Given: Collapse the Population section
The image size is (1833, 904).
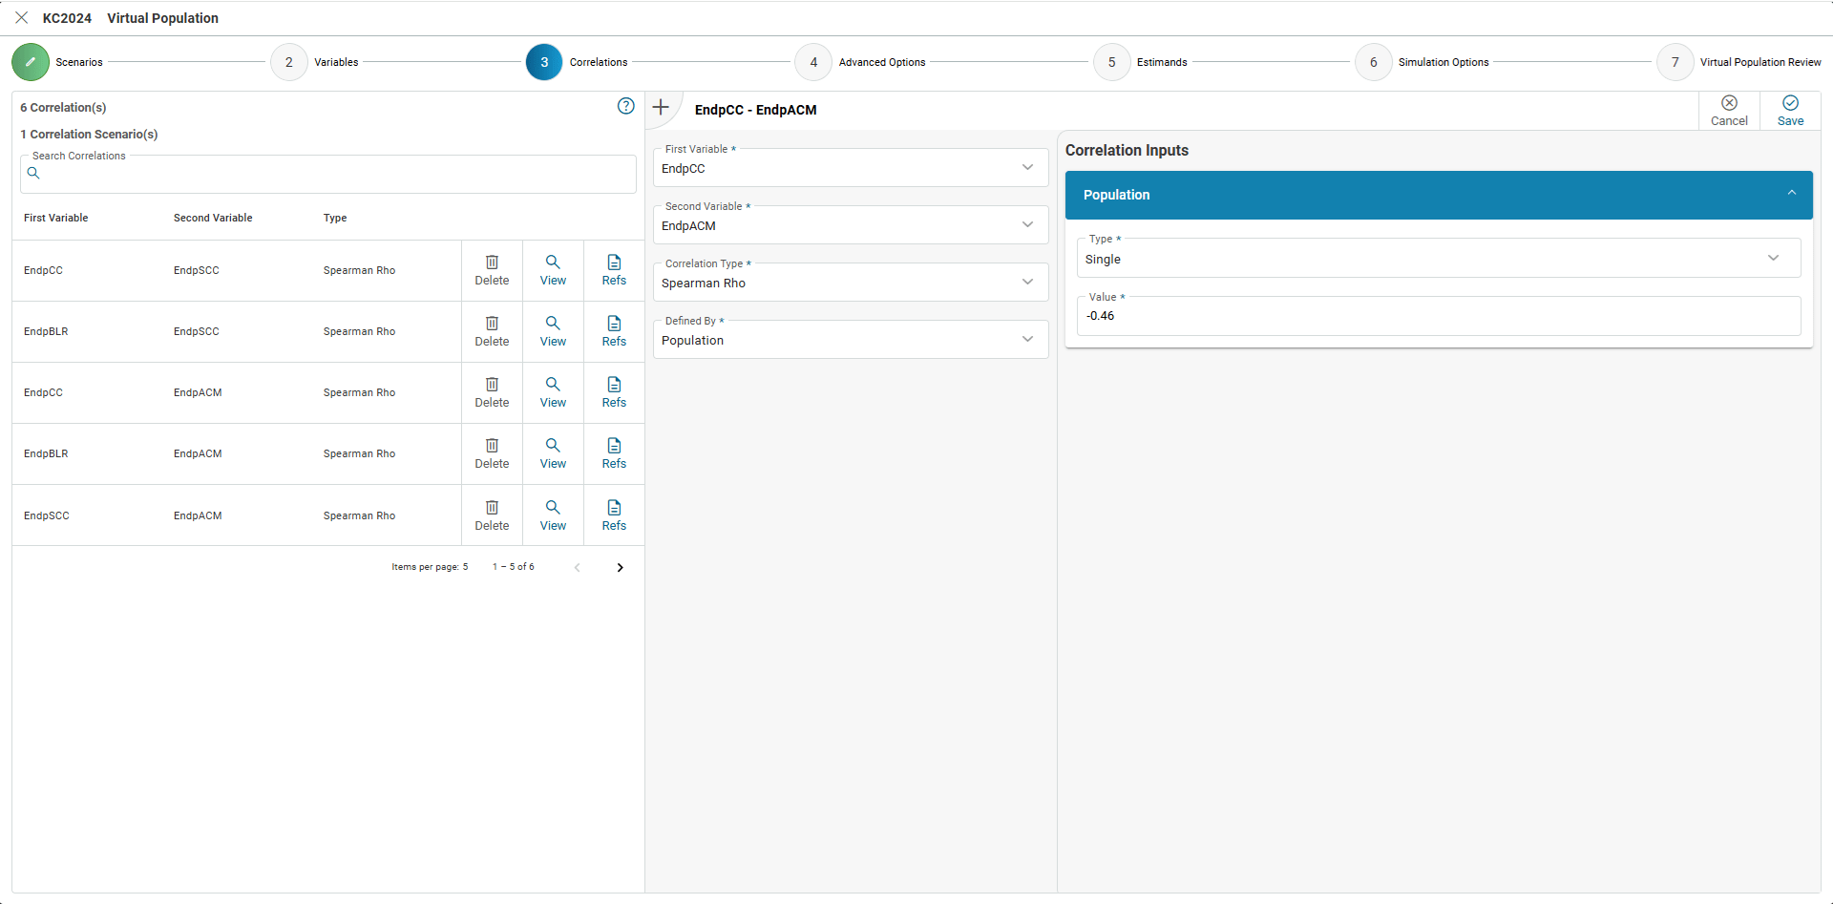Looking at the screenshot, I should (x=1439, y=195).
